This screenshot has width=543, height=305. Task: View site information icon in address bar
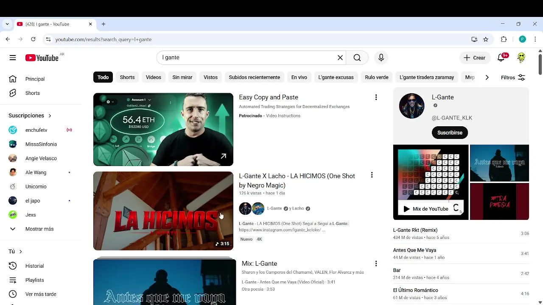48,39
